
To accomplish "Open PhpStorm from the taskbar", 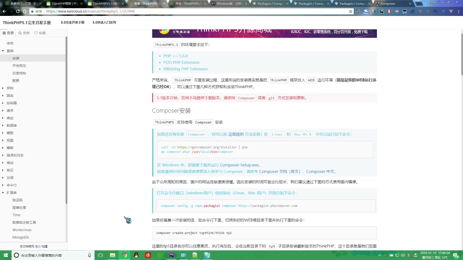I will click(171, 255).
